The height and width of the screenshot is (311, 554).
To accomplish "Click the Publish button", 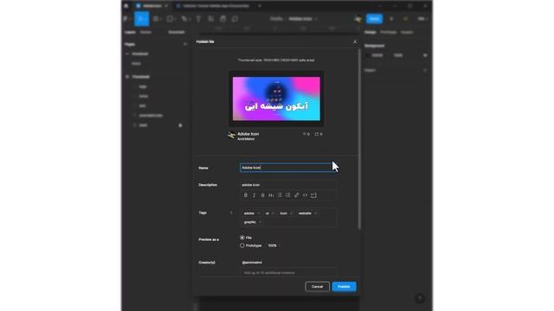I will [344, 287].
